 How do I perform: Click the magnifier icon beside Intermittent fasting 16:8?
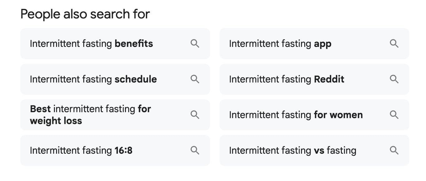click(195, 150)
